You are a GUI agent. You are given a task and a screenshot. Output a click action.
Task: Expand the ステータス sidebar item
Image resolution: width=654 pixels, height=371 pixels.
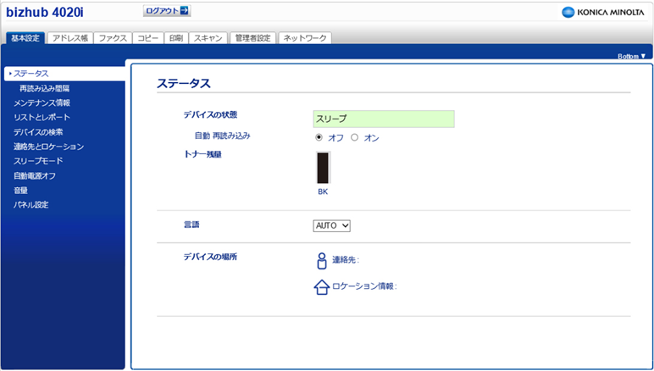(x=30, y=74)
